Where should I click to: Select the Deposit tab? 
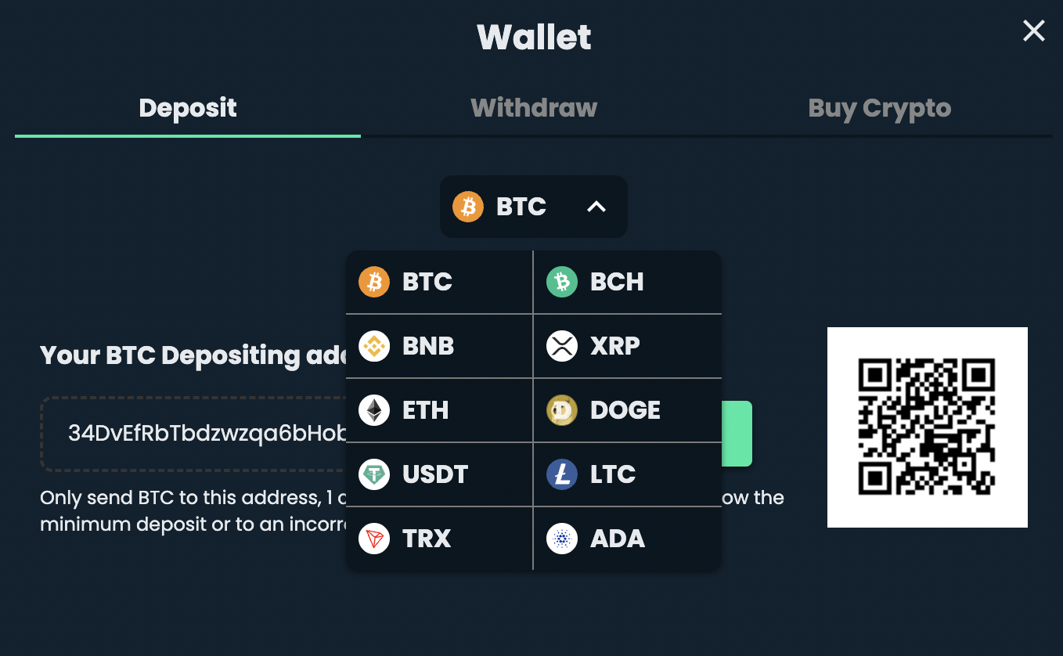[x=188, y=108]
